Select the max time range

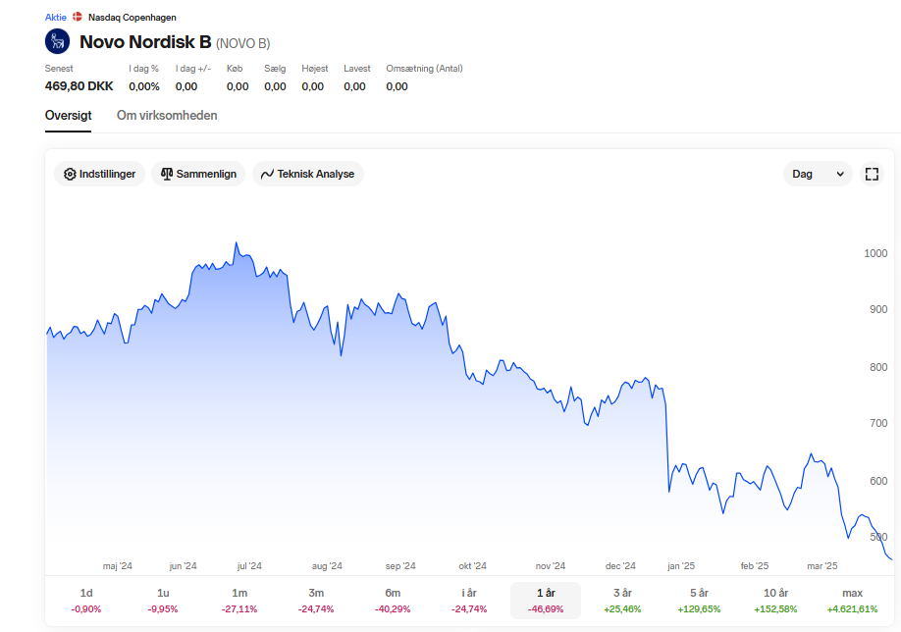pos(852,601)
